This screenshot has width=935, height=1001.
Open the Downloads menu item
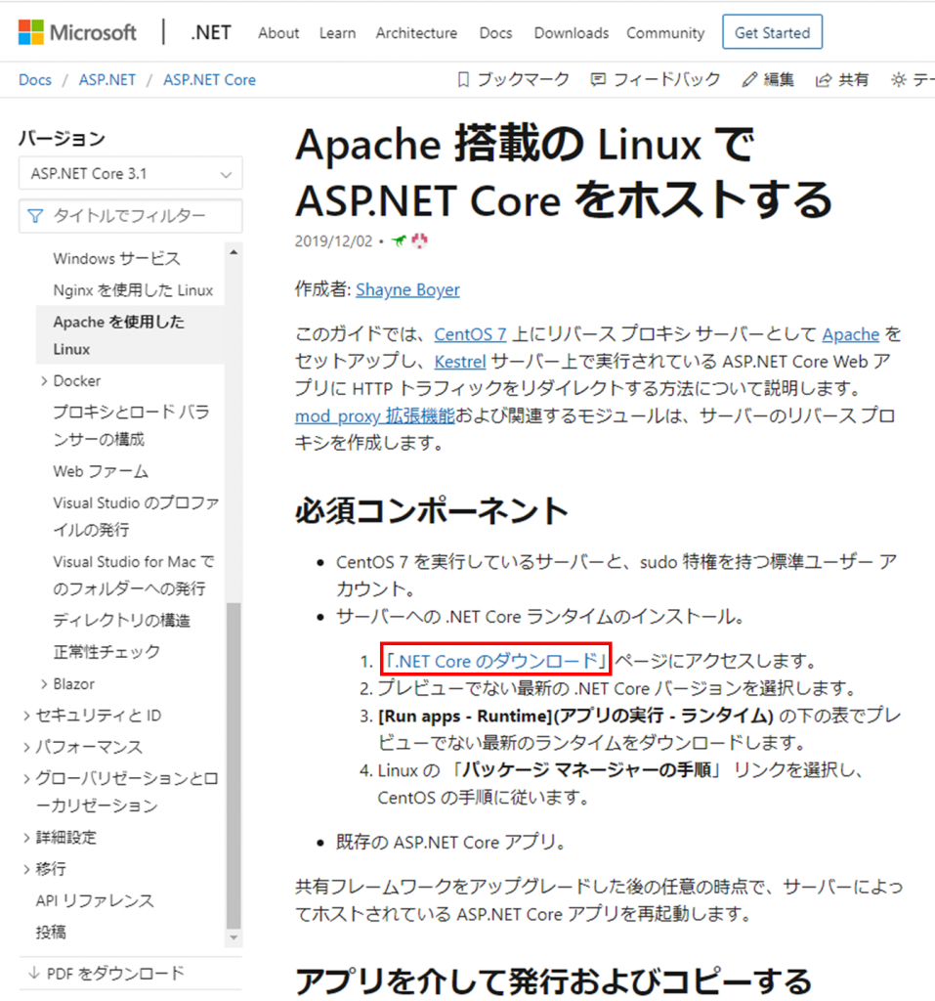tap(572, 33)
